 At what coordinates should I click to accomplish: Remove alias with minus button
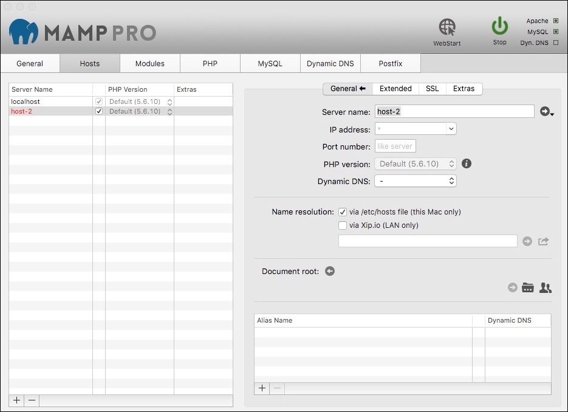[x=277, y=388]
